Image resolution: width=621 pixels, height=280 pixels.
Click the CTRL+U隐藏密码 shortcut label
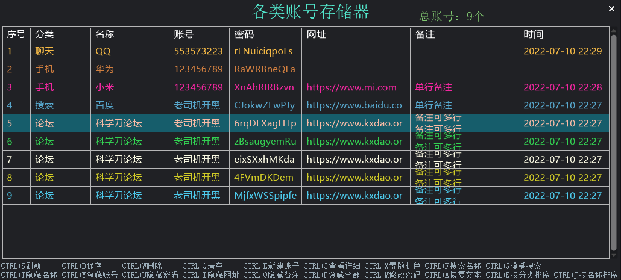[150, 275]
